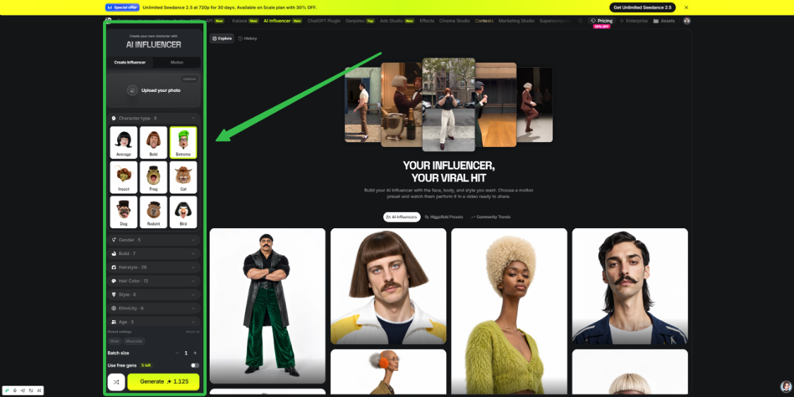Close the special offer banner
The width and height of the screenshot is (794, 397).
tap(686, 8)
